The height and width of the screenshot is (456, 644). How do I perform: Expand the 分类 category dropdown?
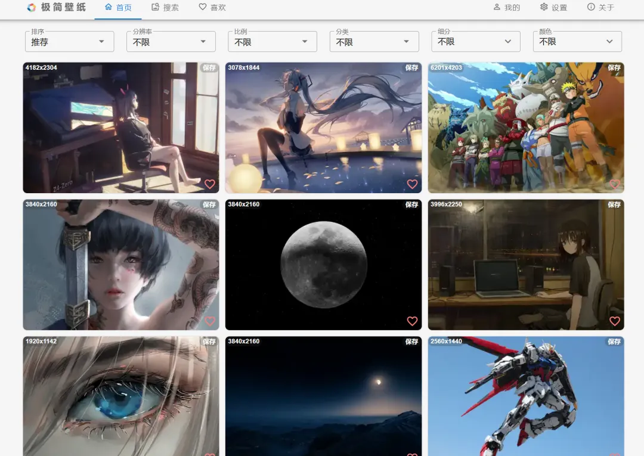pyautogui.click(x=374, y=42)
